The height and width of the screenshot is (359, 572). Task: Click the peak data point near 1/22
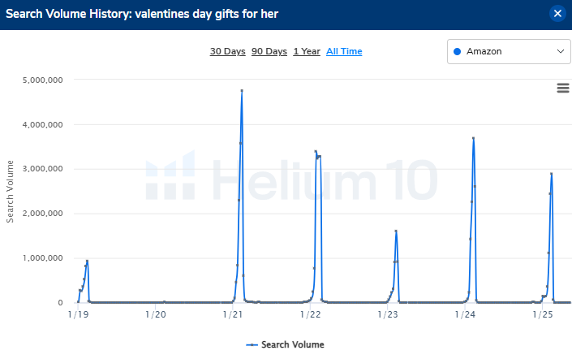click(316, 152)
